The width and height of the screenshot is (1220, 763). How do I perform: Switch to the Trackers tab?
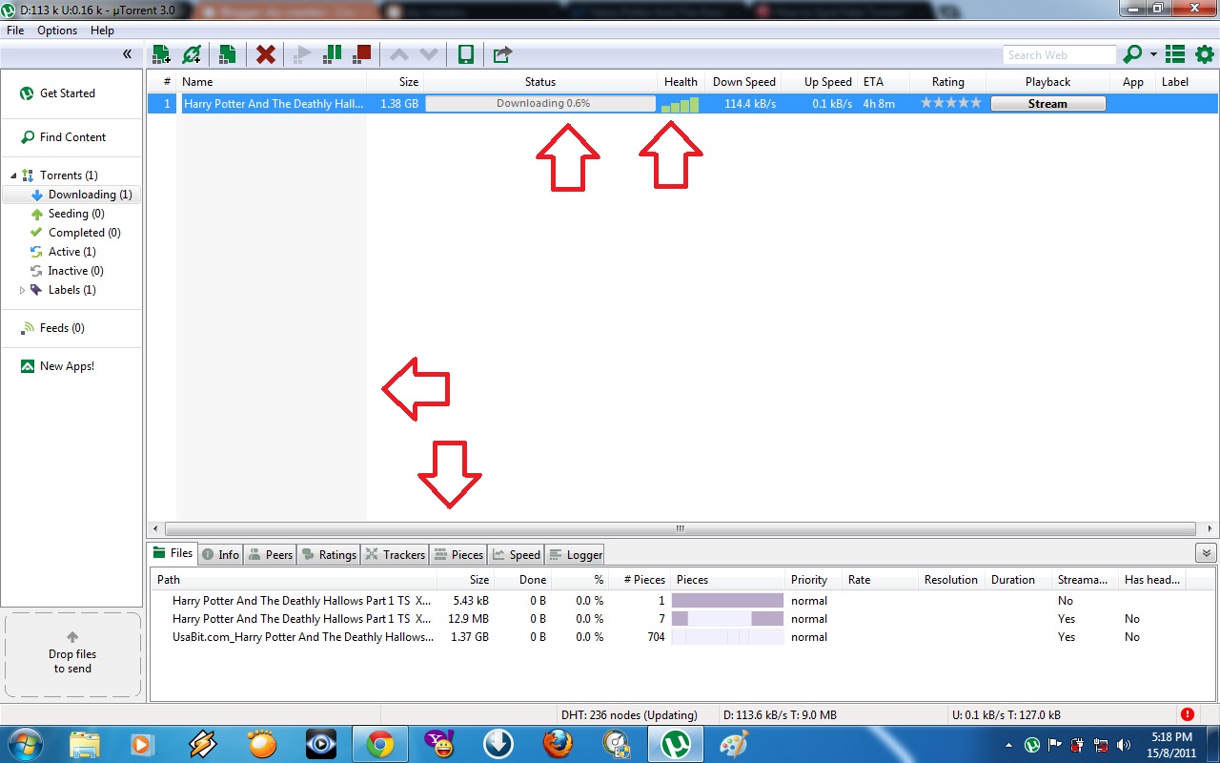click(395, 554)
